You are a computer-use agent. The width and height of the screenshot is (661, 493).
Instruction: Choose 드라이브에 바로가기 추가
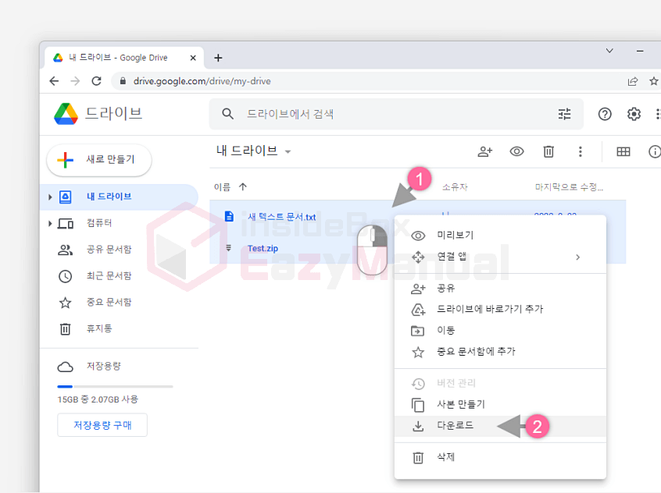pos(500,310)
